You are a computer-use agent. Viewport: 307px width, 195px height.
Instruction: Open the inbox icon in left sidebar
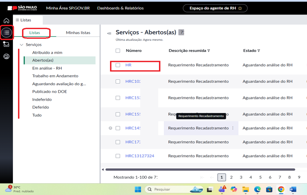[6, 44]
